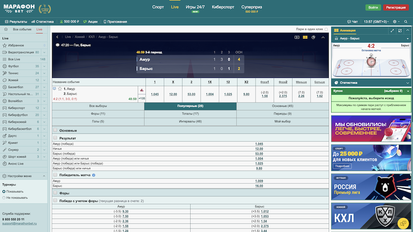Collapse the Анимация panel chevron
Image resolution: width=413 pixels, height=232 pixels.
407,30
